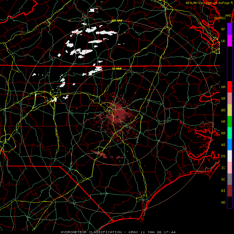Screen dimensions: 234x234
Task: Click the 50 NMI range ring label
Action: (117, 69)
